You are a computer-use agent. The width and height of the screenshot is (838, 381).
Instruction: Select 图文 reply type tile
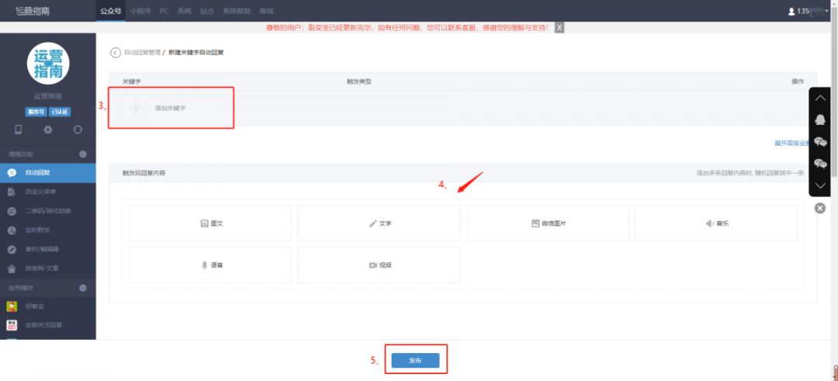click(x=210, y=223)
